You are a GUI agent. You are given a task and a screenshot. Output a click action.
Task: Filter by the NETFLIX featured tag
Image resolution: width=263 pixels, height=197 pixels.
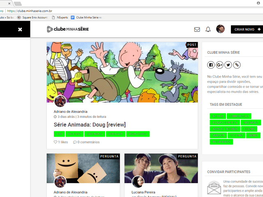pos(218,116)
